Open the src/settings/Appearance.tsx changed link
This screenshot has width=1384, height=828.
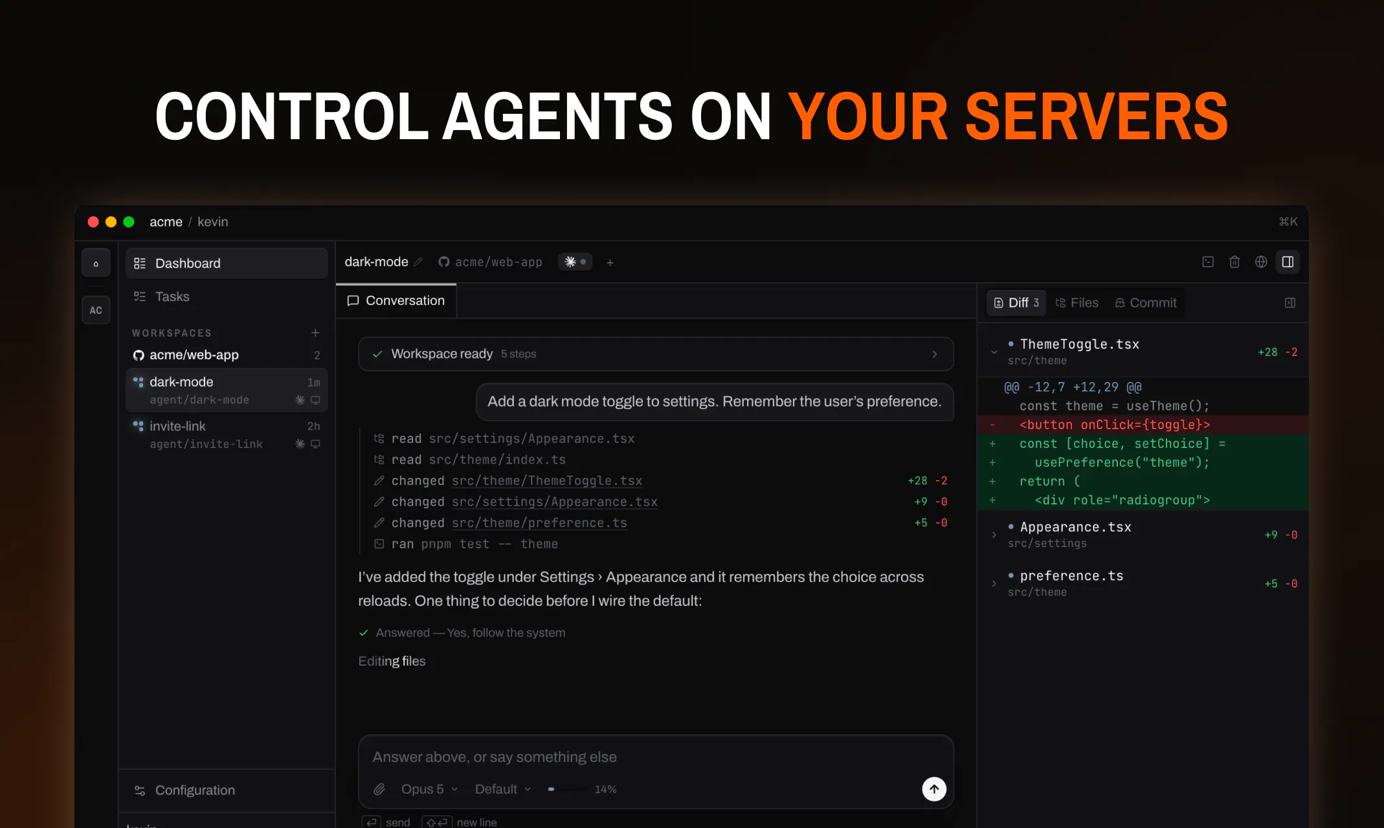(555, 502)
